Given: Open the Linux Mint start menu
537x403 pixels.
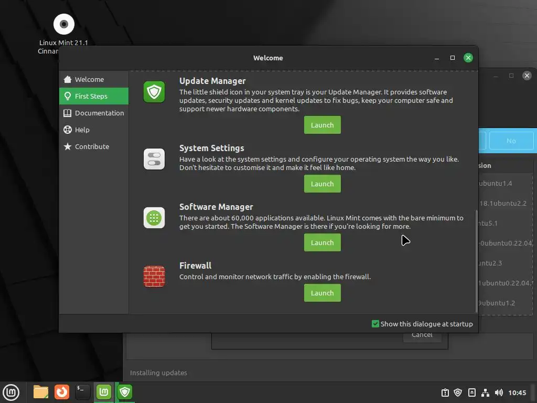Looking at the screenshot, I should click(11, 392).
